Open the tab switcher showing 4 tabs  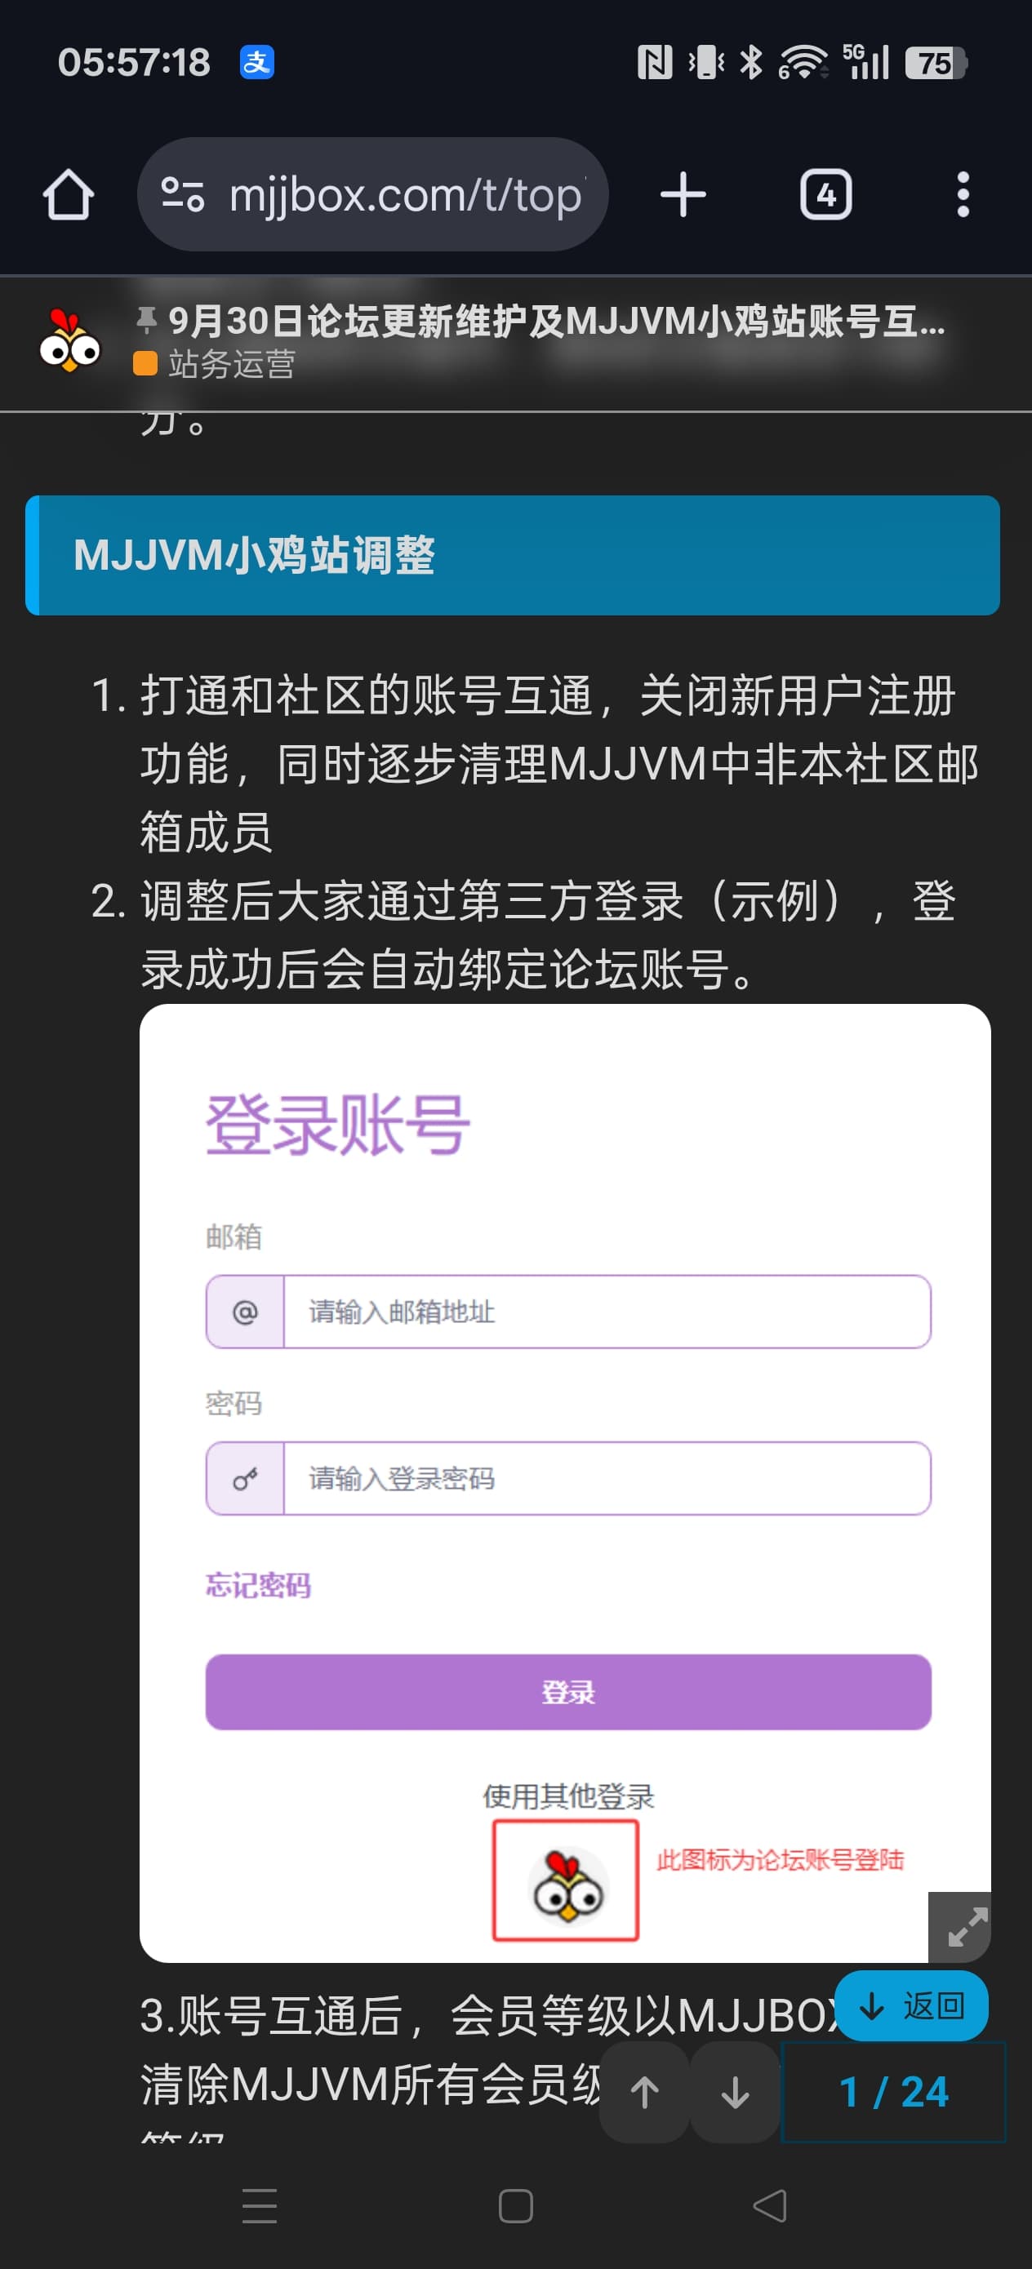pyautogui.click(x=825, y=195)
